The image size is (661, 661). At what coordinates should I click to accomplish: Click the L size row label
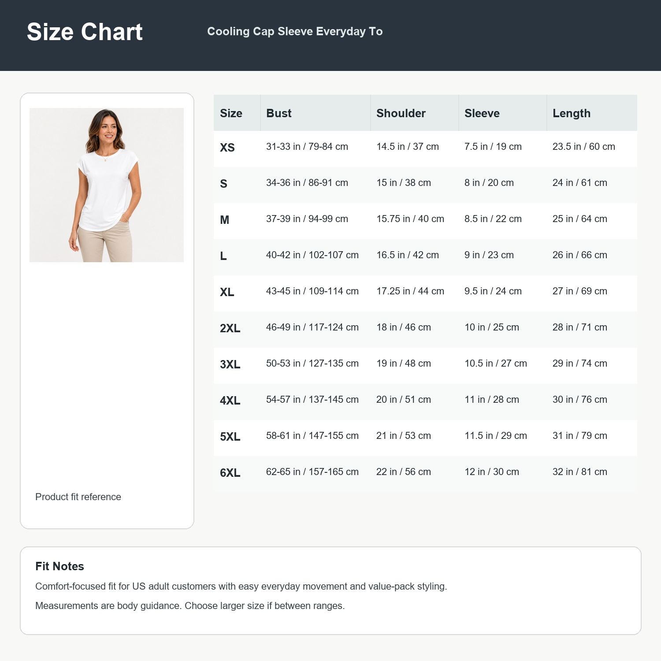coord(223,256)
